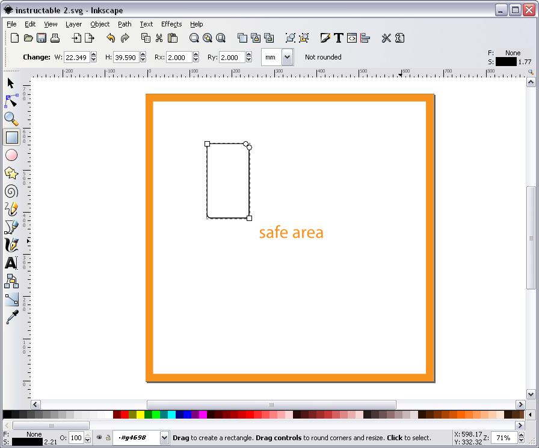539x448 pixels.
Task: Open the XML editor from the toolbar
Action: click(x=352, y=37)
